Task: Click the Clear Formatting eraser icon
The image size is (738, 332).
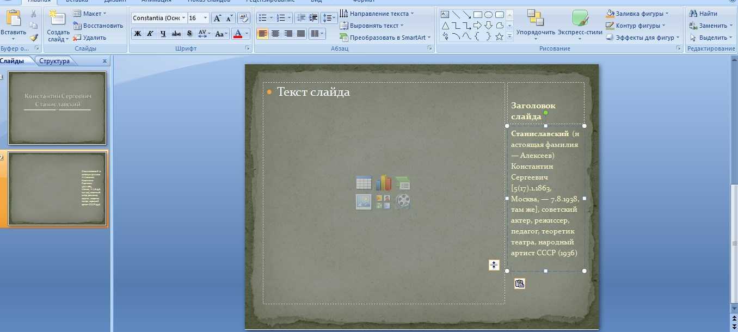Action: 243,18
